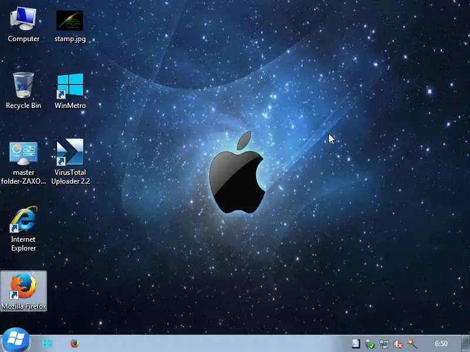
Task: Open the Computer desktop icon
Action: tap(23, 25)
